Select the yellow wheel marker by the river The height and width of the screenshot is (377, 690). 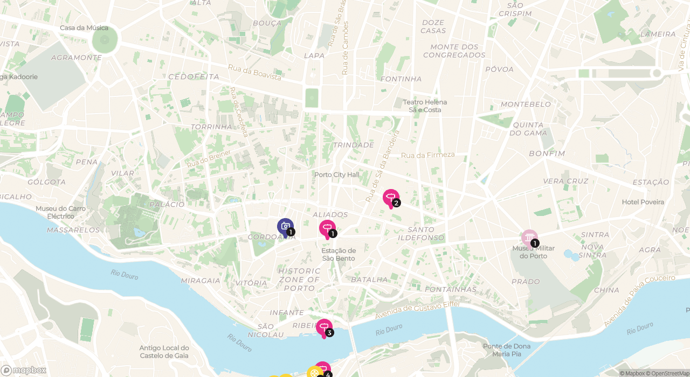314,372
